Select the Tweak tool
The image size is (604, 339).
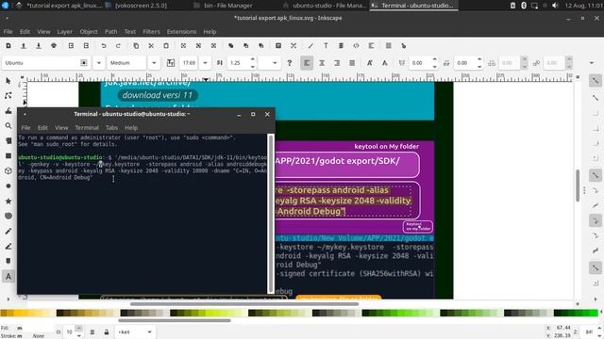(x=8, y=111)
